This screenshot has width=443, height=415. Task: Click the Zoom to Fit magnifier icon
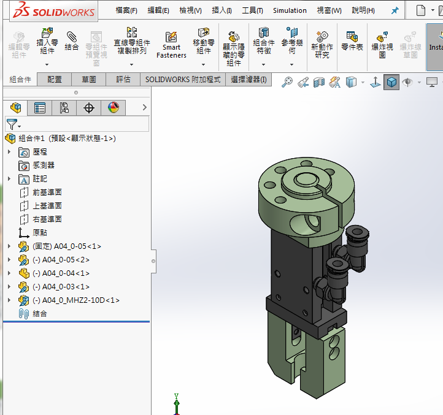pyautogui.click(x=287, y=82)
